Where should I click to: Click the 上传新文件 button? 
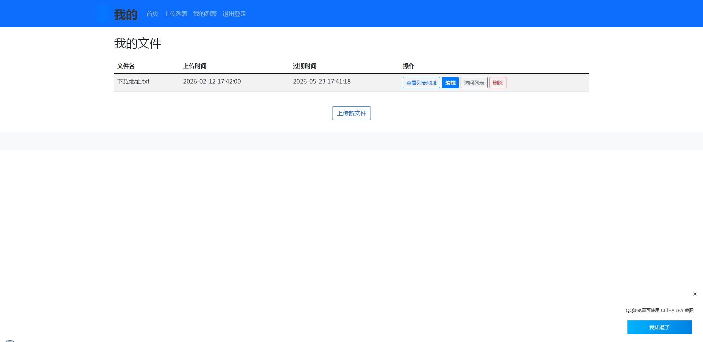pos(351,113)
